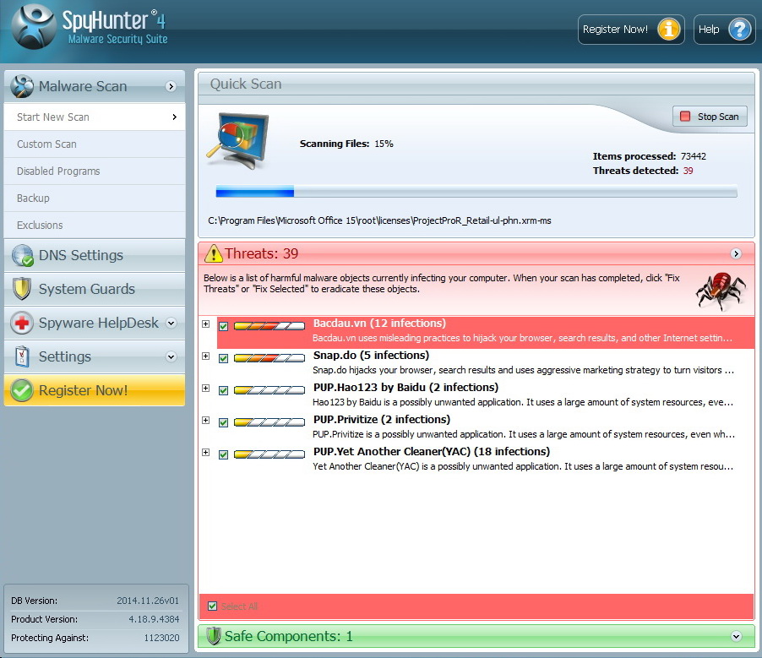The height and width of the screenshot is (658, 762).
Task: Click the Bacdau.vn threat level meter
Action: 269,326
